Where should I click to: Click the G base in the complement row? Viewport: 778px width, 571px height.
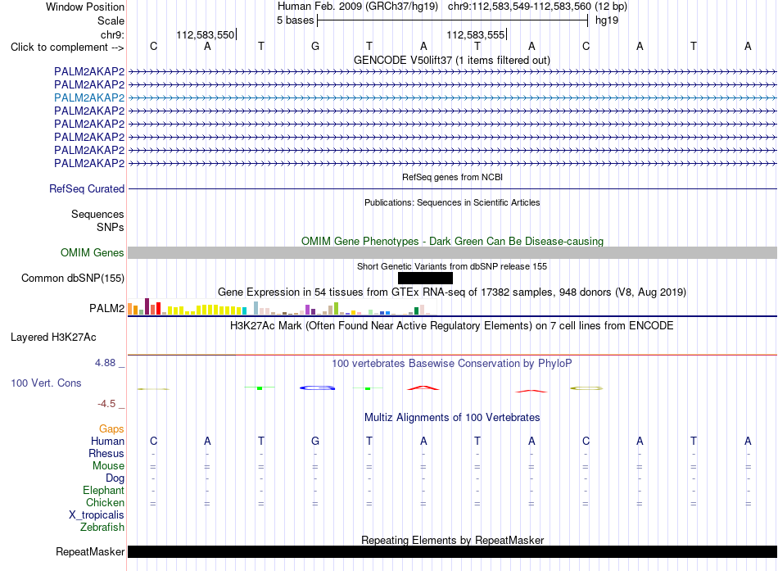pyautogui.click(x=315, y=47)
